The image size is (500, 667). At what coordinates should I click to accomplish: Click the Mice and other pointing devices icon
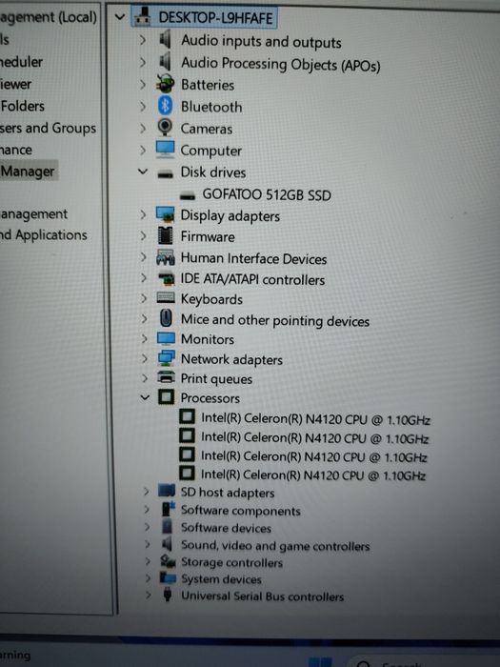(x=166, y=317)
